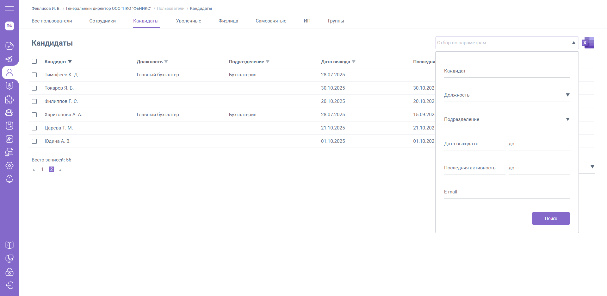Go to page 1 of the results
607x296 pixels.
coord(42,169)
